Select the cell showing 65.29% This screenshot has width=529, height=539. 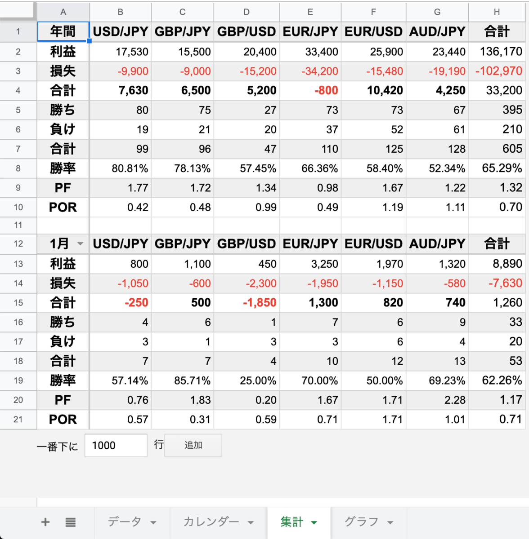[x=497, y=168]
